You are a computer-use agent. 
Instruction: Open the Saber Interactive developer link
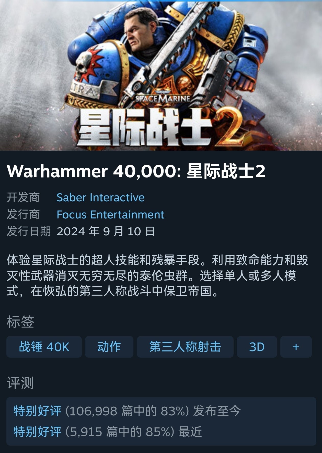(100, 197)
